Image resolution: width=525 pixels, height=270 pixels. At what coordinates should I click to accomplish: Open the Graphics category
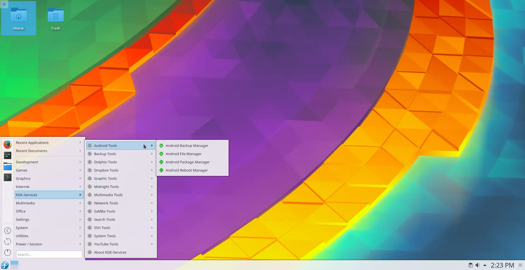click(49, 178)
